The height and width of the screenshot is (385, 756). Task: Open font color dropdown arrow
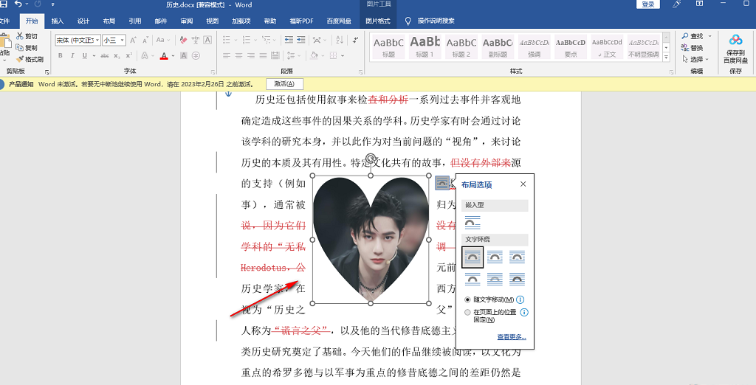pos(173,55)
